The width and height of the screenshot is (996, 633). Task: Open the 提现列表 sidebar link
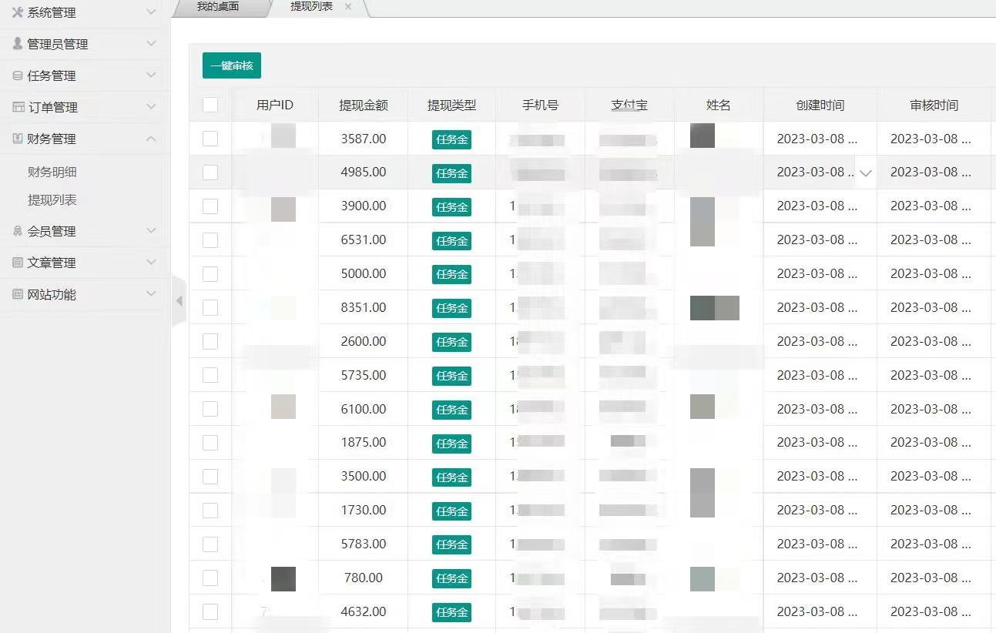pos(52,200)
